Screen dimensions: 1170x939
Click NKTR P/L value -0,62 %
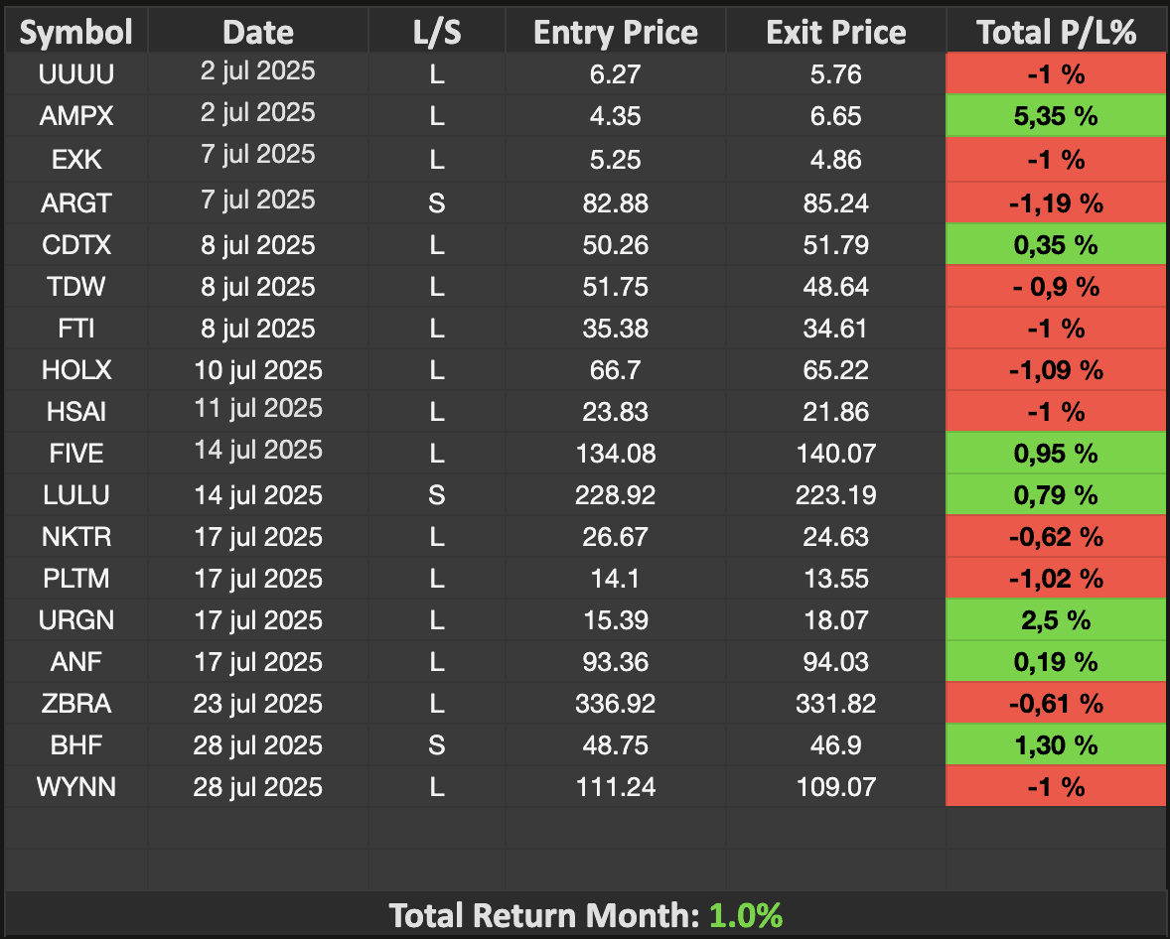pyautogui.click(x=1056, y=537)
